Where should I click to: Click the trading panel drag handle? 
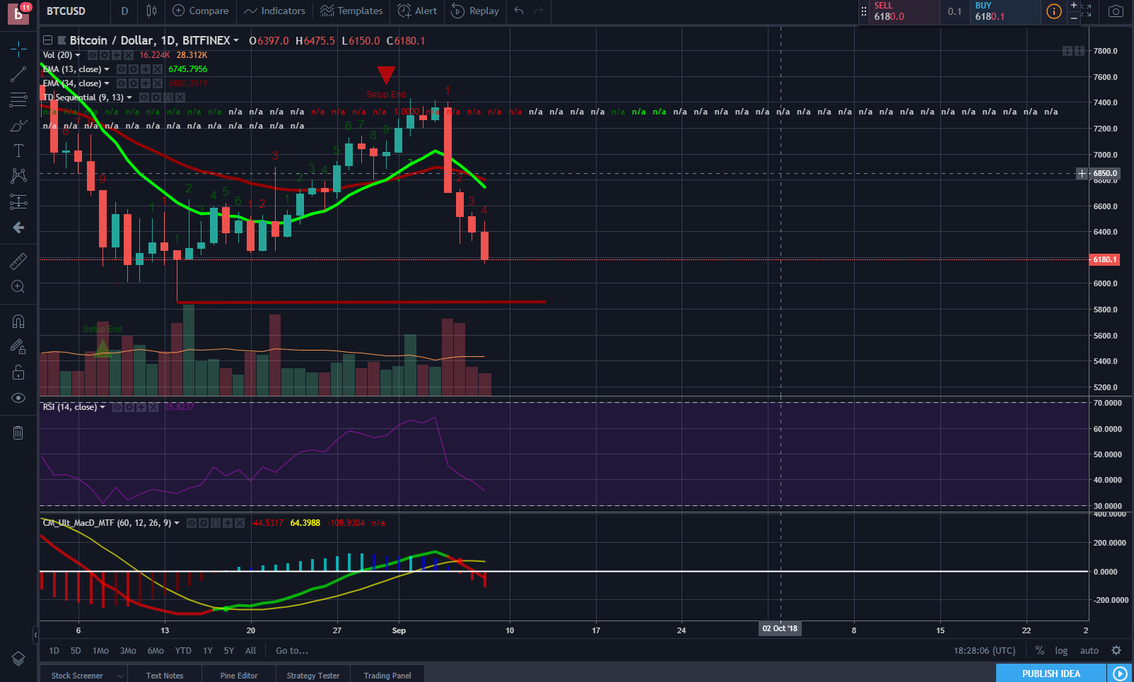tap(863, 11)
